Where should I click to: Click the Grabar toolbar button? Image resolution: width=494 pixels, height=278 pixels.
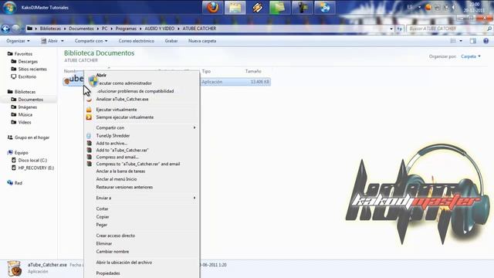coord(171,41)
